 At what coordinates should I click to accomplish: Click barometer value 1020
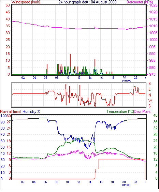pos(153,12)
